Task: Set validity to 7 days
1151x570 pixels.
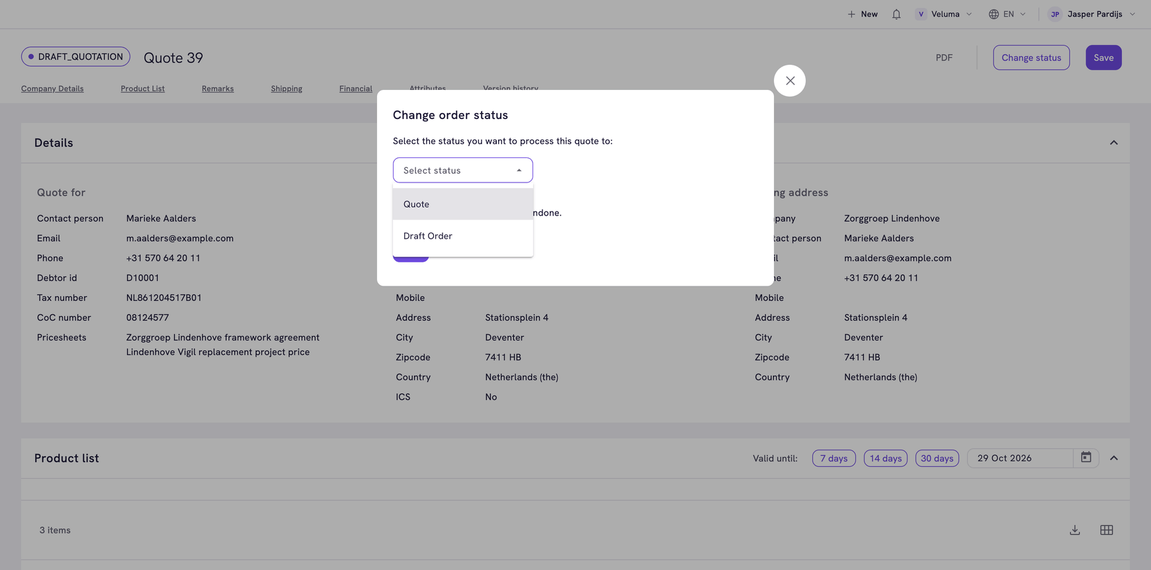Action: click(833, 458)
